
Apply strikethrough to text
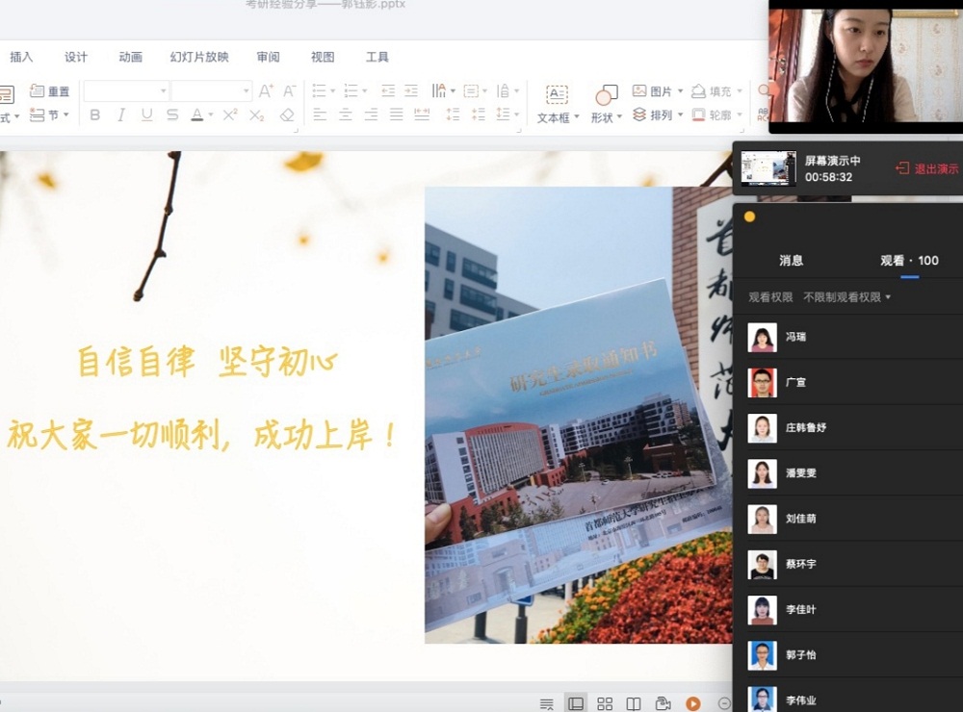point(172,114)
